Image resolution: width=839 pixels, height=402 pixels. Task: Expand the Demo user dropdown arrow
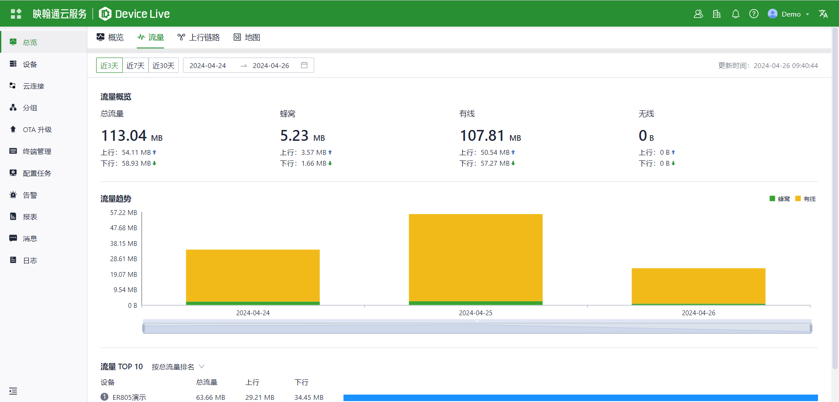point(808,14)
